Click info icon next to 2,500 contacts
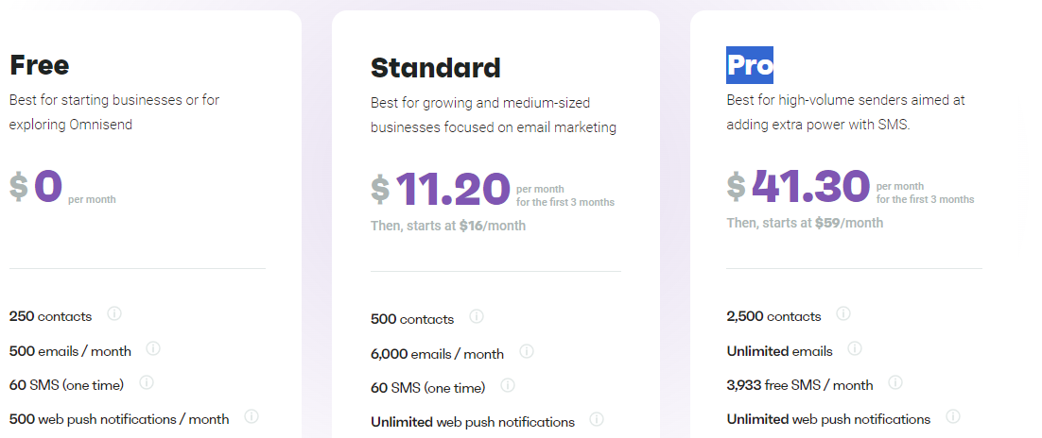The width and height of the screenshot is (1042, 438). pyautogui.click(x=843, y=313)
